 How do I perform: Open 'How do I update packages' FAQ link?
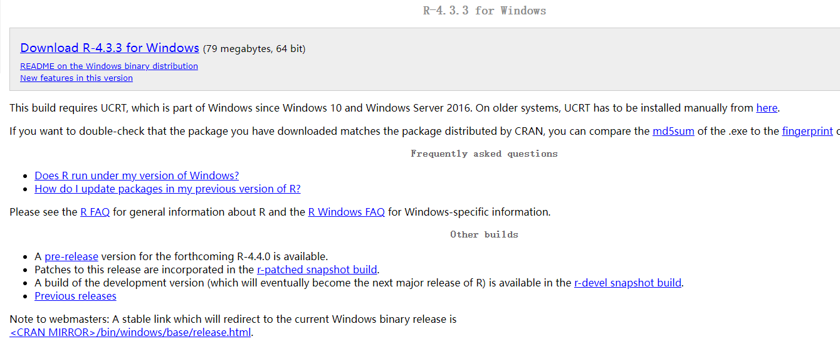click(167, 189)
